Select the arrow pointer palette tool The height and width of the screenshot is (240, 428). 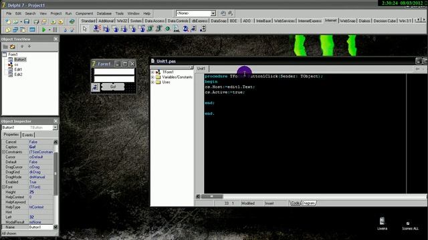pos(85,29)
